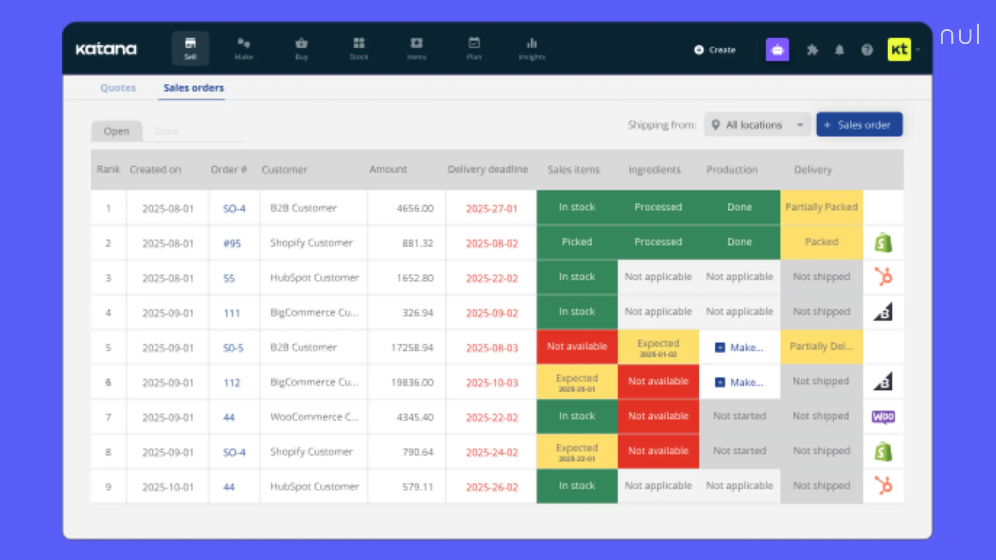Click the notifications bell icon
The height and width of the screenshot is (560, 996).
coord(839,50)
